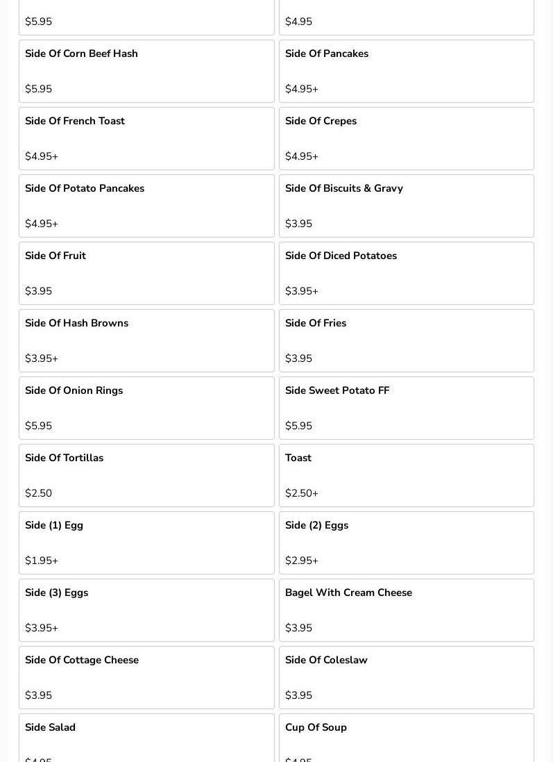553x762 pixels.
Task: Open the Side Of Corn Beef Hash item
Action: coord(146,71)
